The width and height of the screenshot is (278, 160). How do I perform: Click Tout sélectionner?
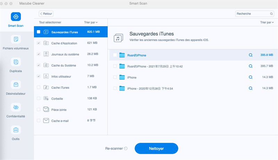coord(50,22)
